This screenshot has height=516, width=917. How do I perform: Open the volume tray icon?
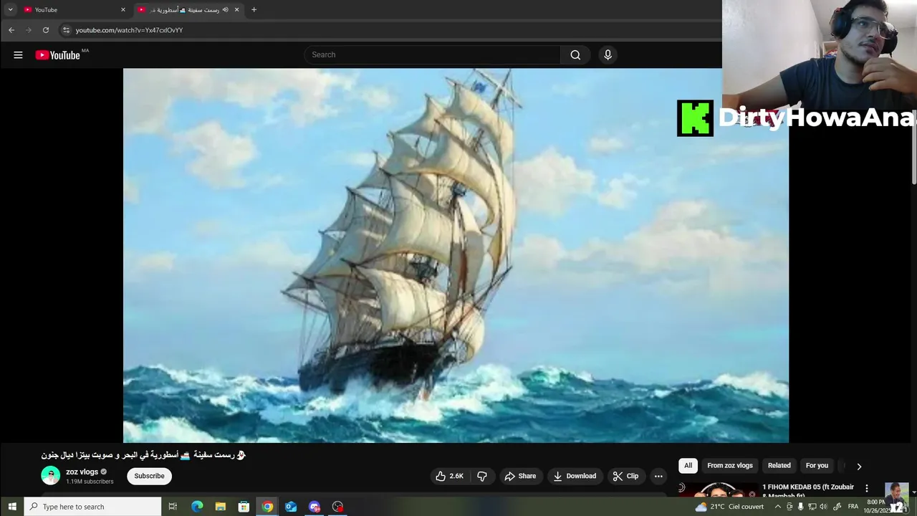[x=824, y=507]
